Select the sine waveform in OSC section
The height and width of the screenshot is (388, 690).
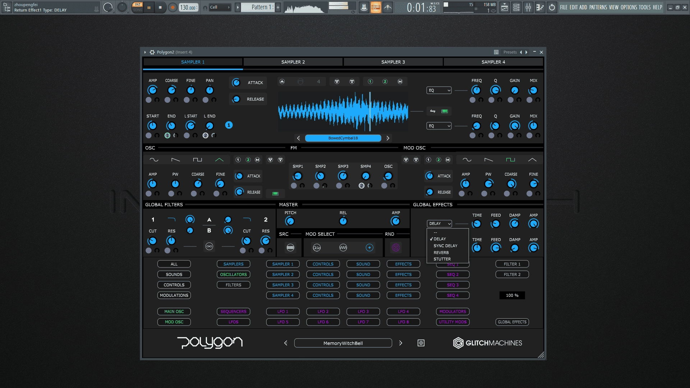154,160
